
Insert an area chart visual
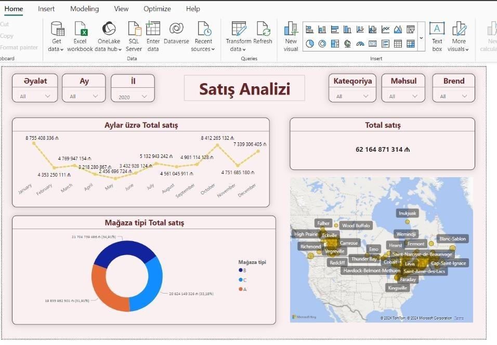coord(398,30)
